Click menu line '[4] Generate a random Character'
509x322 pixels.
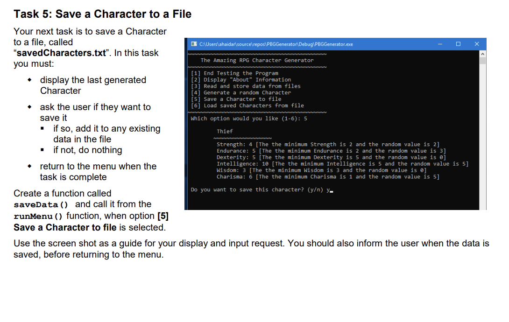pos(241,93)
